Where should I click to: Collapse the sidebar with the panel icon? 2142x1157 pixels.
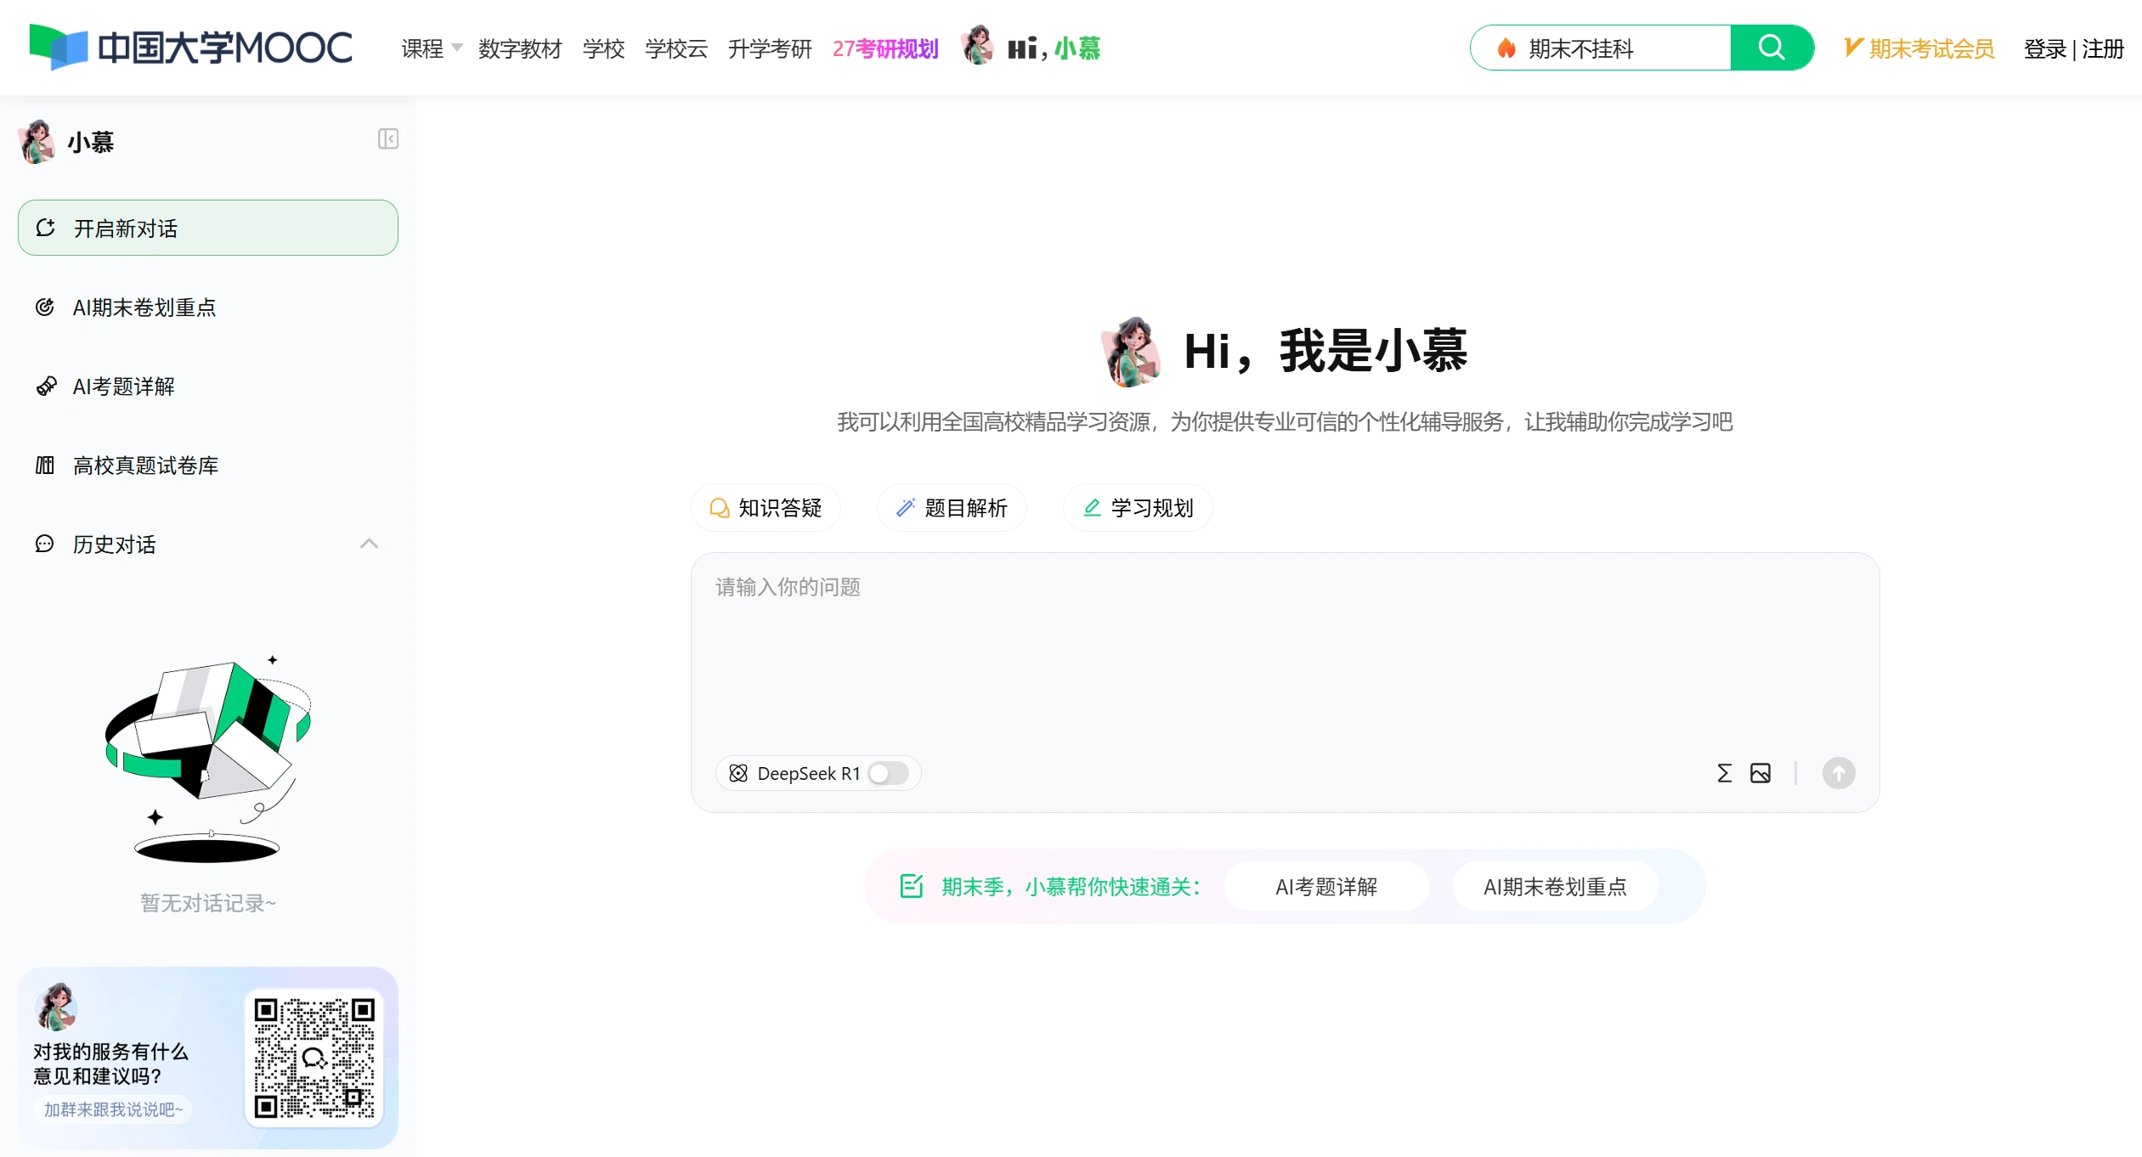click(x=388, y=139)
